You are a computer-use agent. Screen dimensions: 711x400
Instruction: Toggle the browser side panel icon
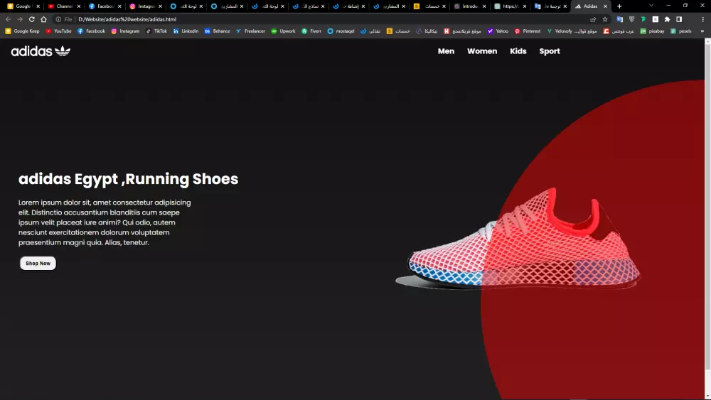pos(679,19)
